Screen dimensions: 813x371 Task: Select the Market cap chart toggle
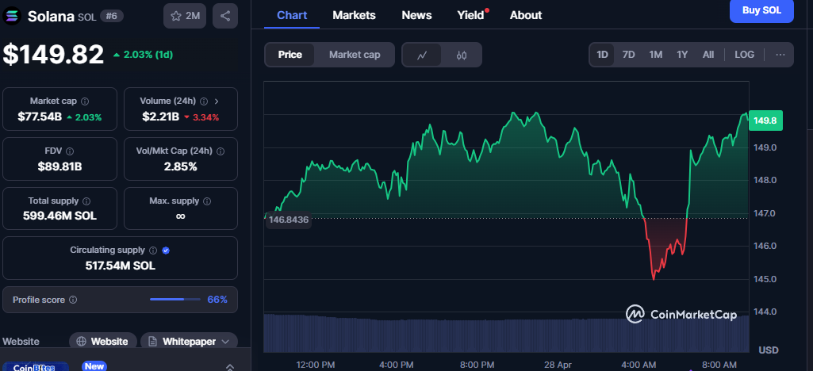coord(355,55)
